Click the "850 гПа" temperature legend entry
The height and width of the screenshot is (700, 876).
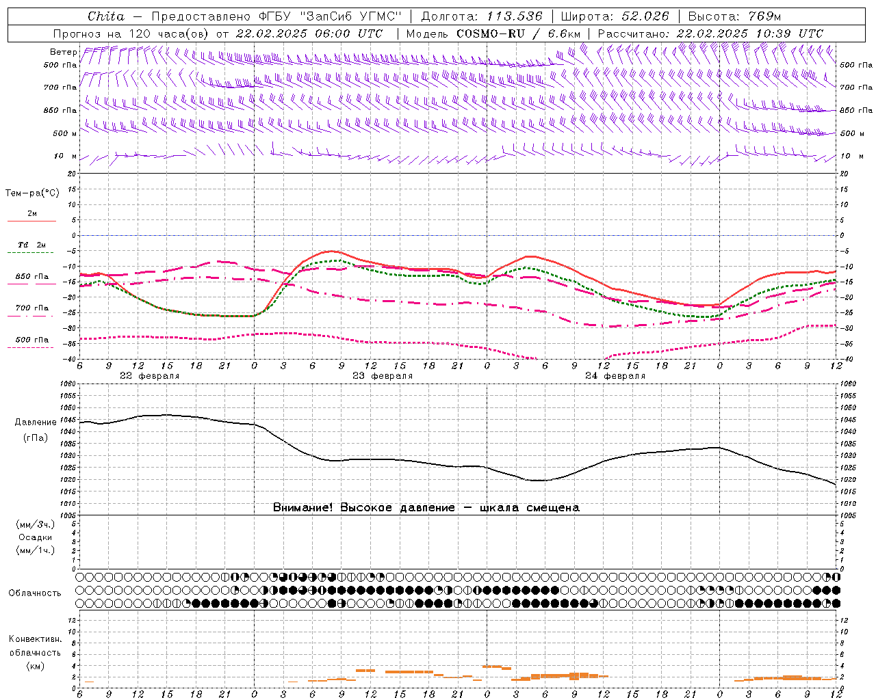[32, 277]
